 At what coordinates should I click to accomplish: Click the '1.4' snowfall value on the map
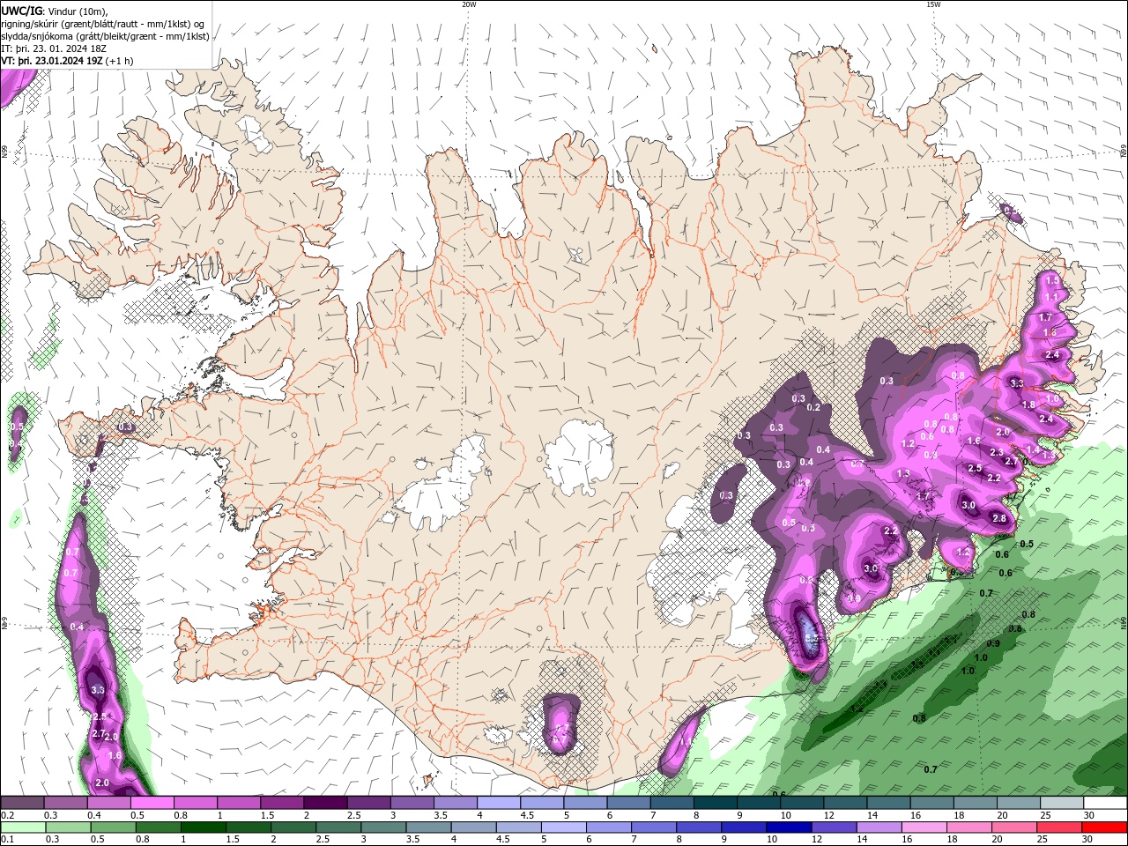pyautogui.click(x=1034, y=449)
